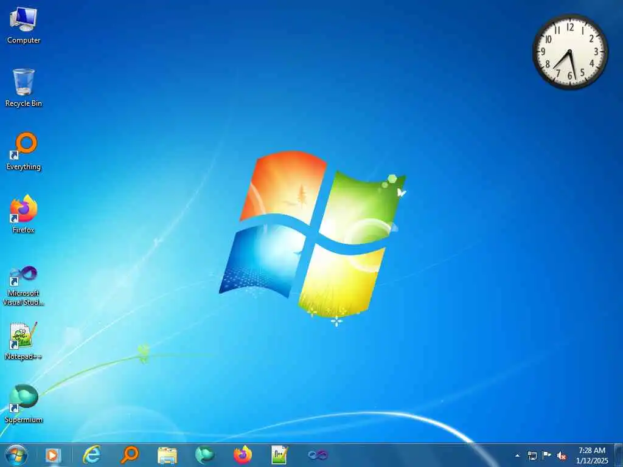This screenshot has height=467, width=623.
Task: Show hidden tray icons arrow
Action: tap(517, 455)
